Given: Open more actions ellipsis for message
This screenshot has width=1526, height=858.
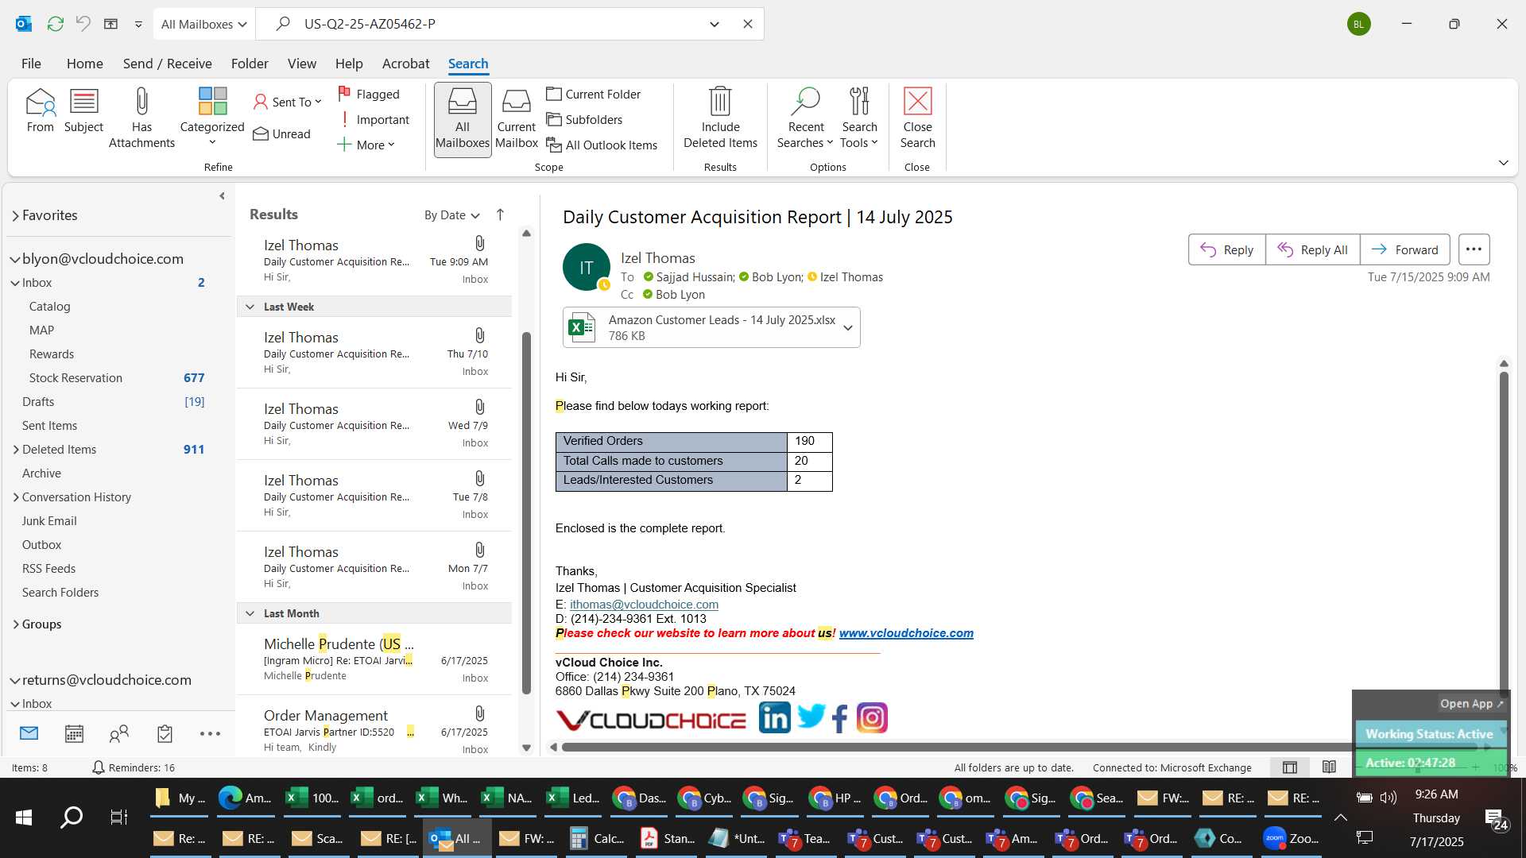Looking at the screenshot, I should pos(1474,249).
